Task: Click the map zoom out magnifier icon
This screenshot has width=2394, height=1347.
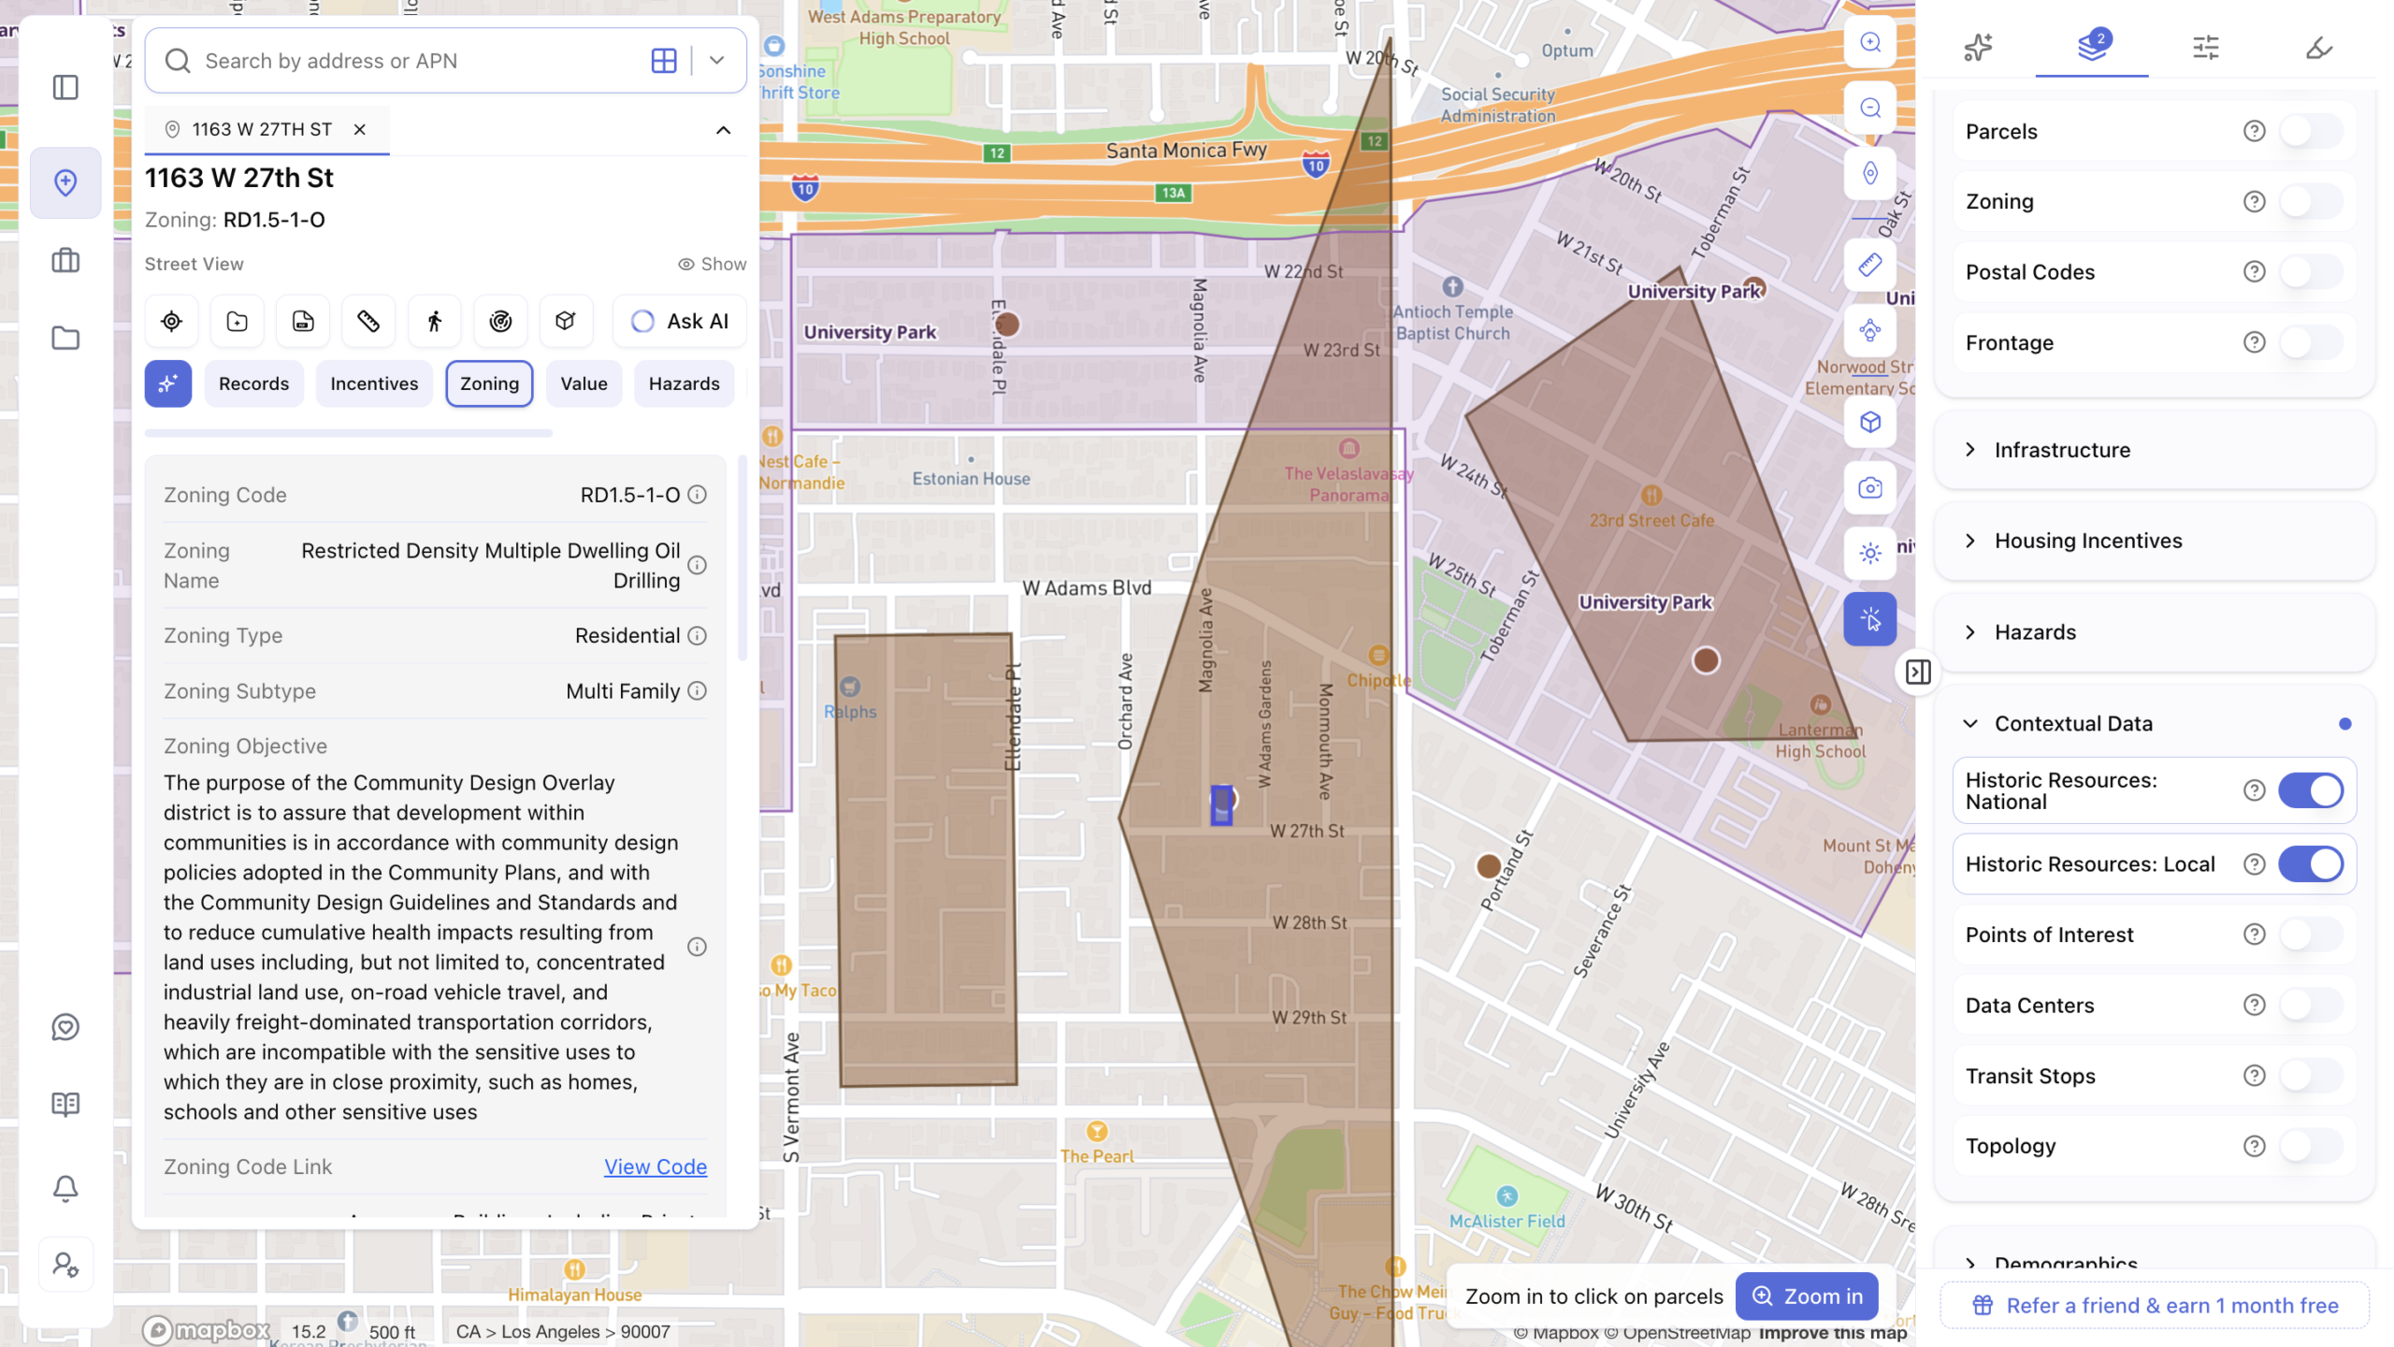Action: coord(1870,108)
